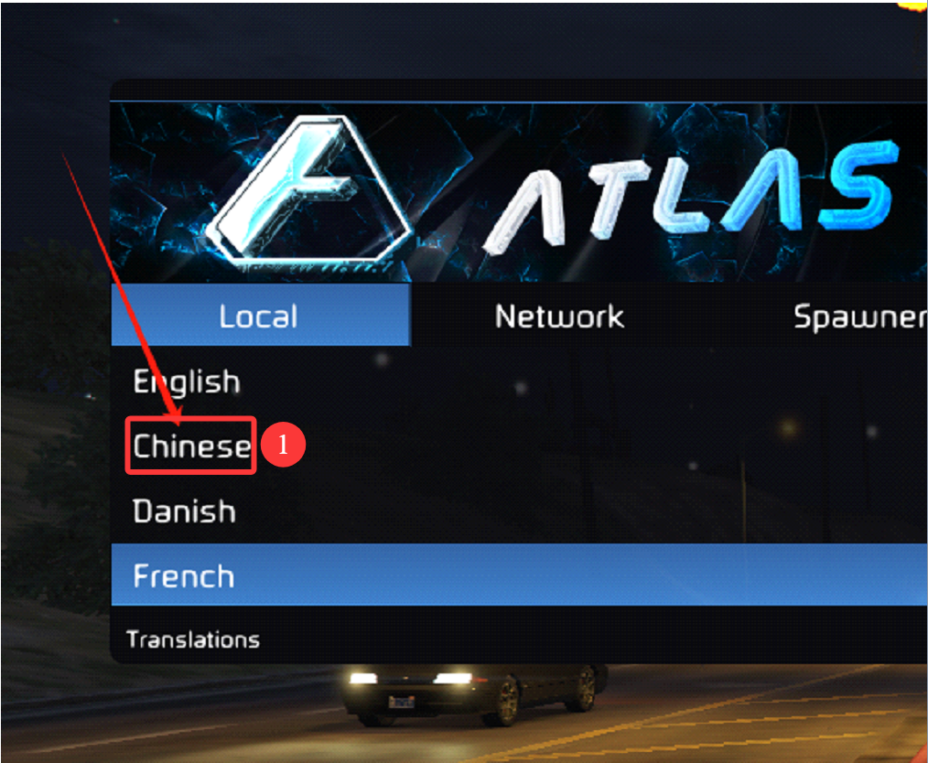
Task: Activate the highlighted French option
Action: [519, 575]
